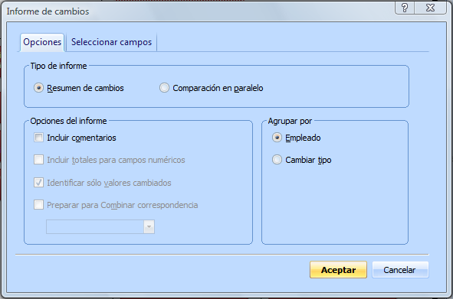Image resolution: width=453 pixels, height=299 pixels.
Task: Toggle Identificar sólo valores cambiados
Action: click(39, 183)
